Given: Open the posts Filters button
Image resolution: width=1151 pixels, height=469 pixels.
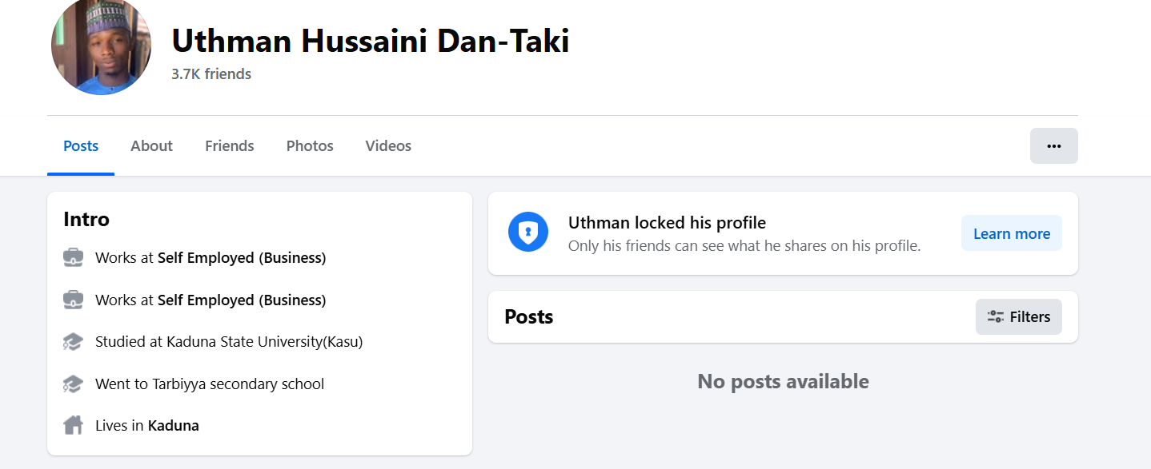Looking at the screenshot, I should [x=1018, y=317].
